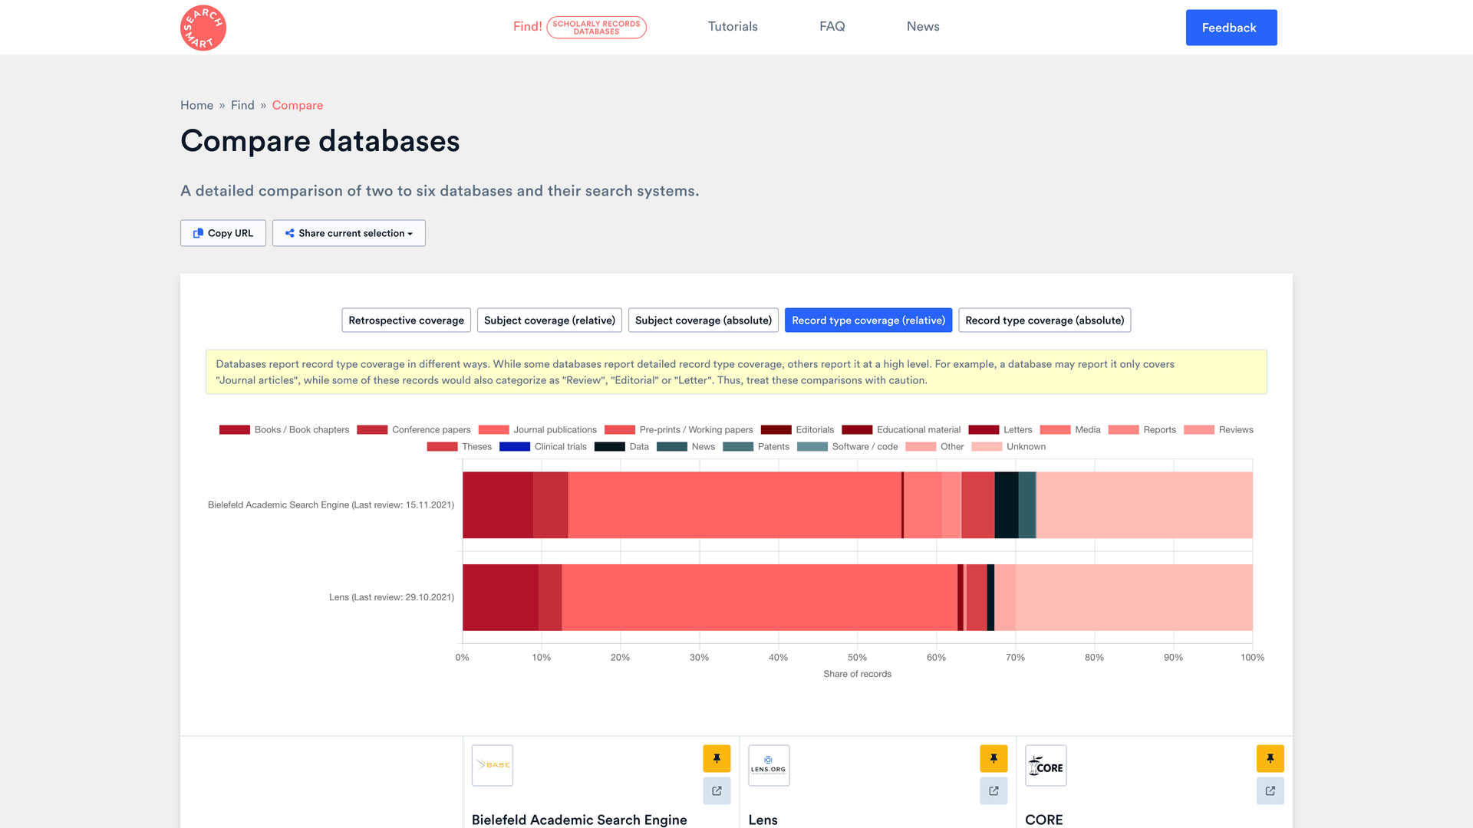Go to Find breadcrumb link

(242, 105)
